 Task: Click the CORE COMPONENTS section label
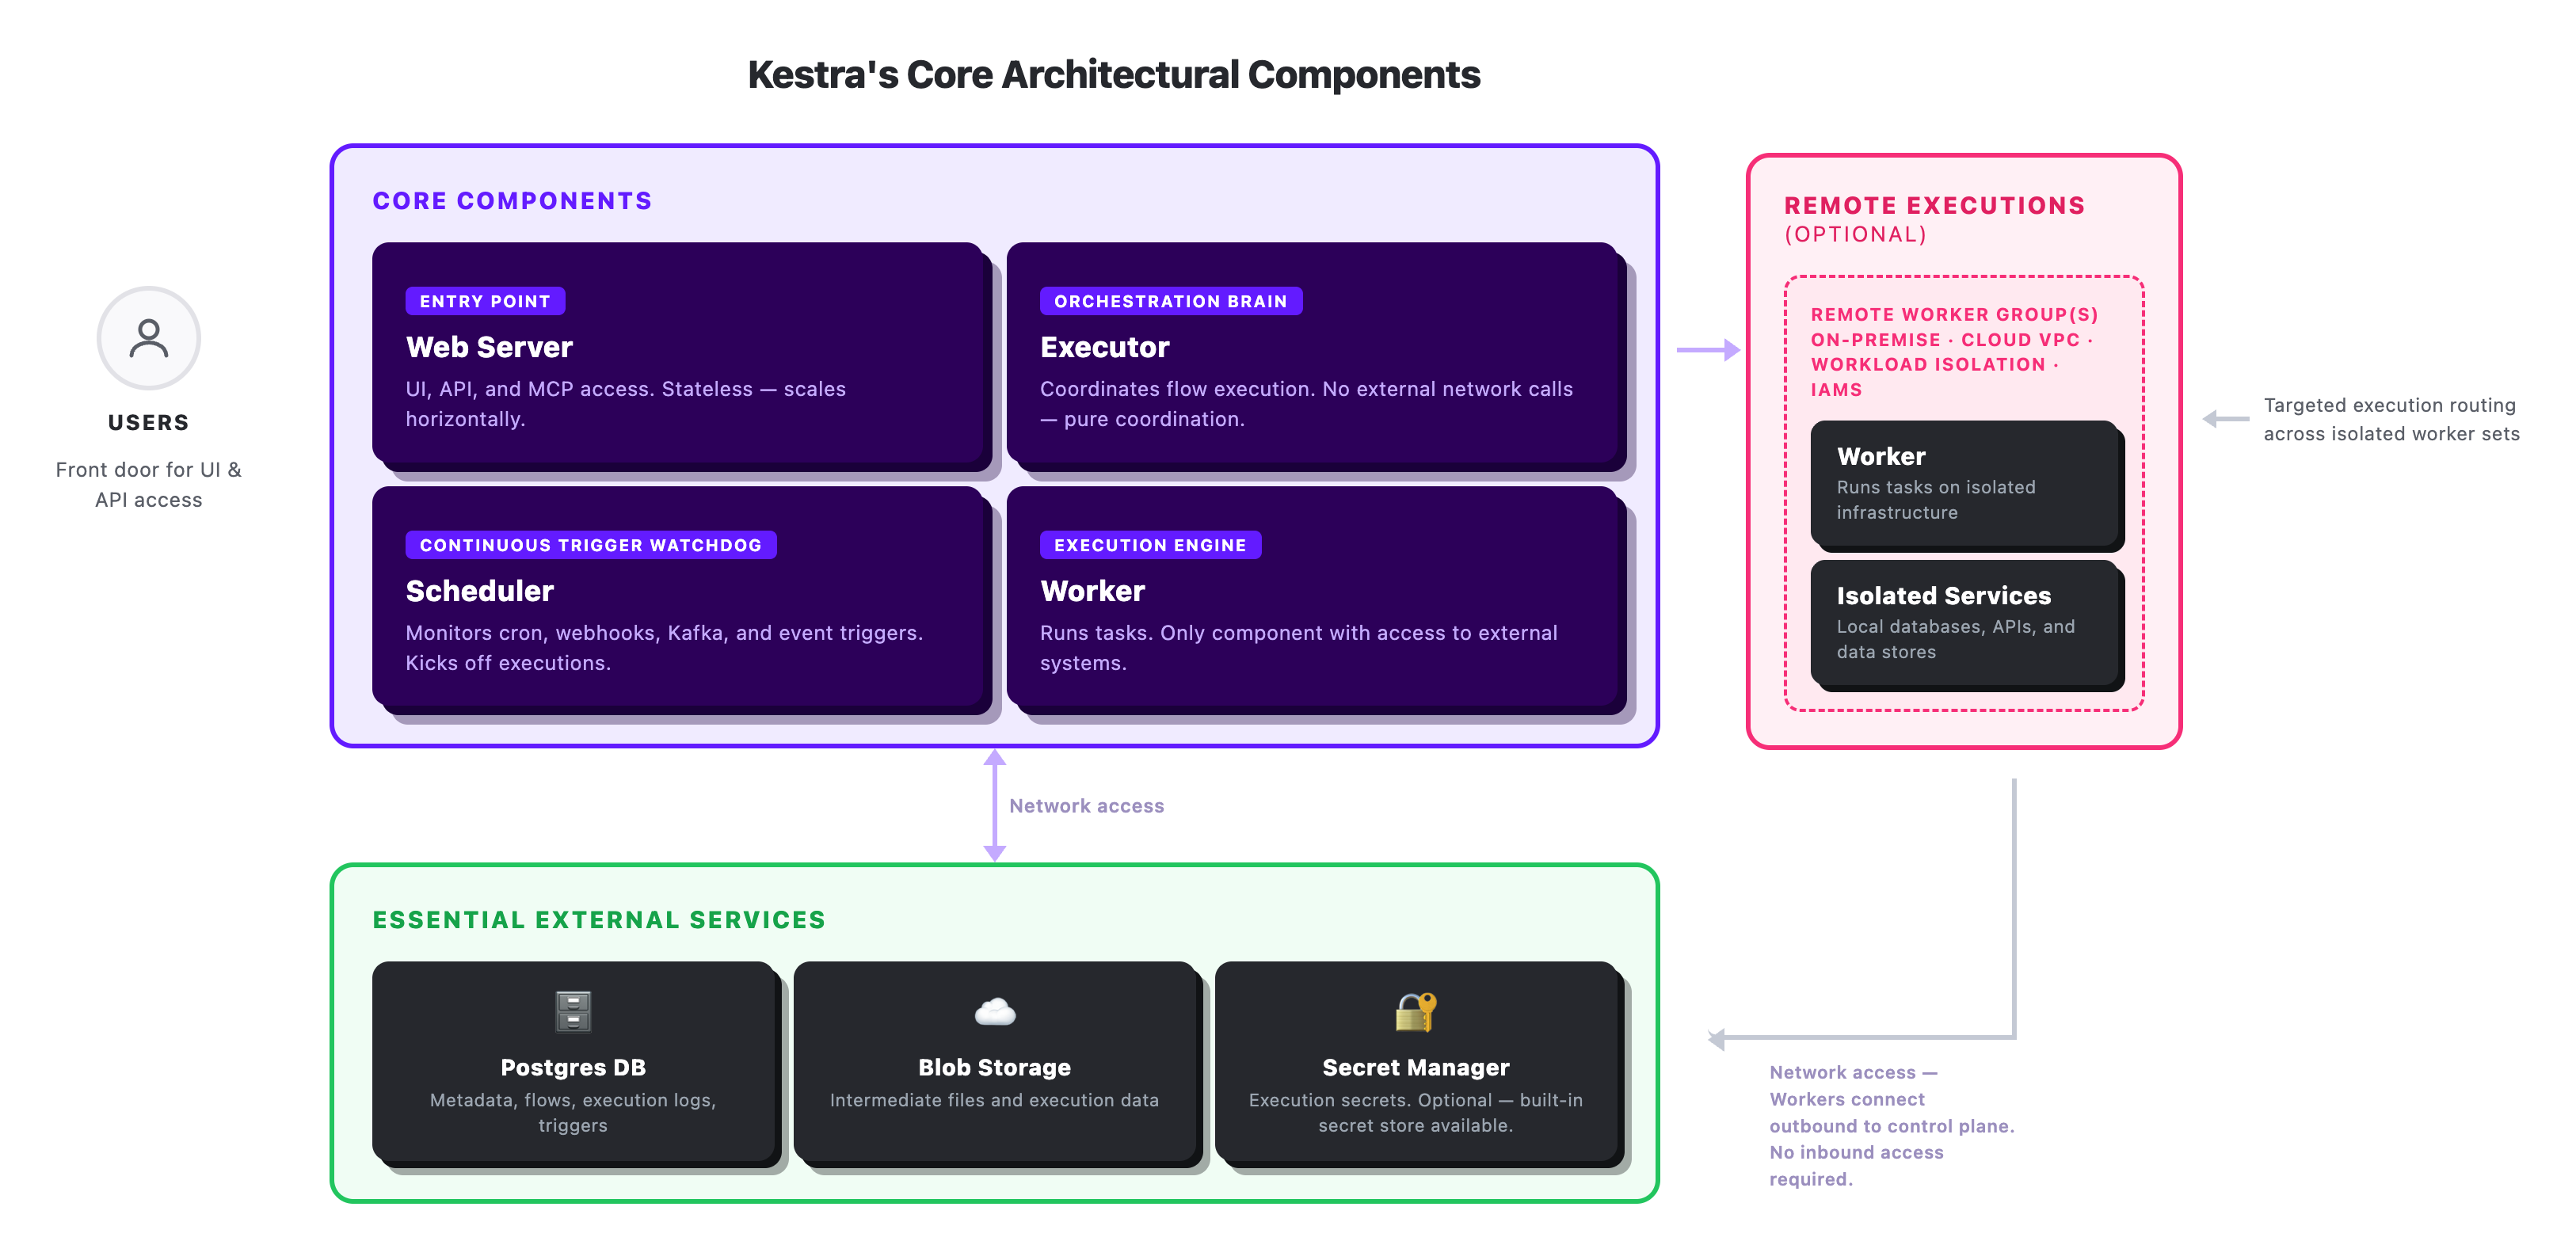coord(512,201)
